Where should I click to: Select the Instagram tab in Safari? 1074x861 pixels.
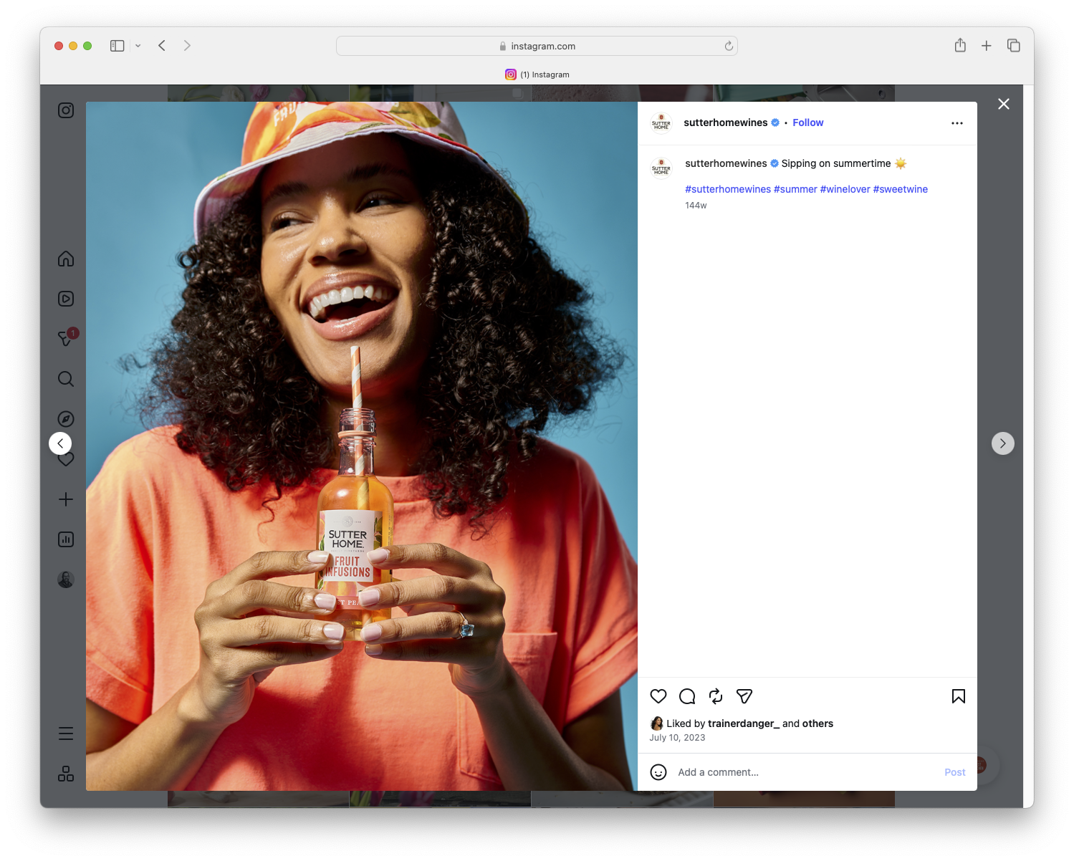(537, 74)
